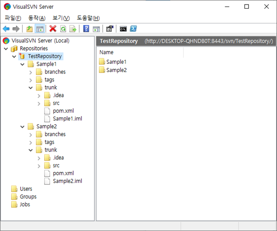The width and height of the screenshot is (277, 231).
Task: Open the 도움말(H) menu
Action: click(88, 18)
